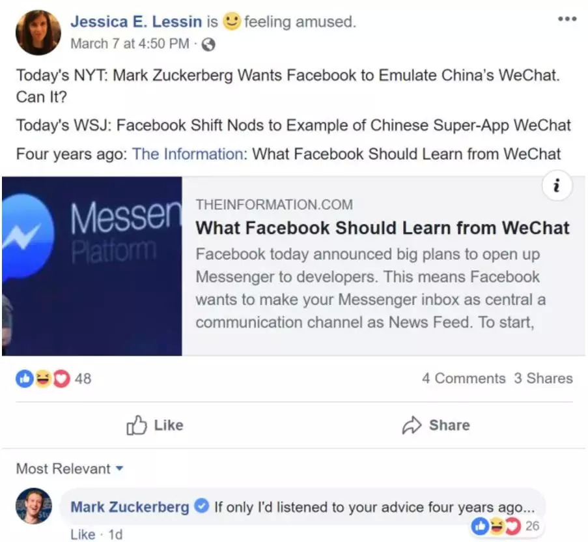The width and height of the screenshot is (588, 542).
Task: Open the Messenger Platform article thumbnail
Action: pyautogui.click(x=92, y=266)
